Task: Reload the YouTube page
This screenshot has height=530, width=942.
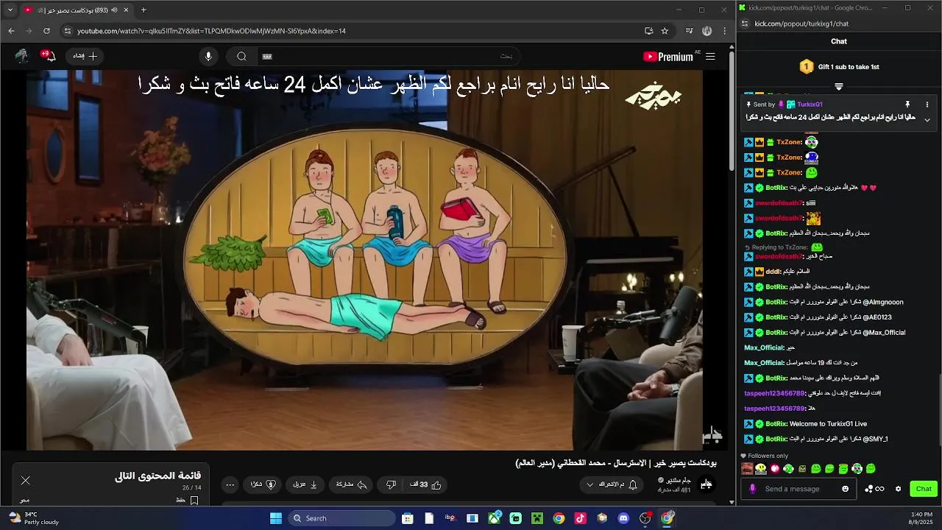Action: [46, 31]
